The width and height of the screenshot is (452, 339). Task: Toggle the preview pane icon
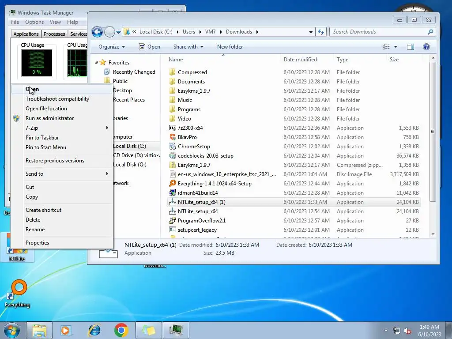pos(410,47)
